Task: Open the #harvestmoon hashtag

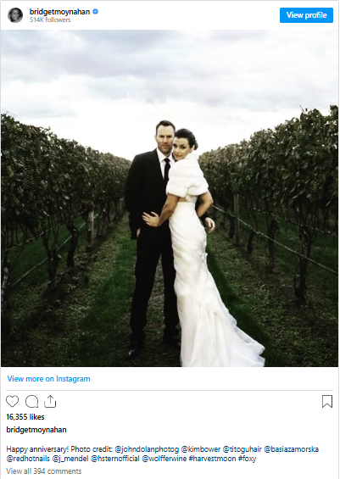Action: [x=212, y=459]
